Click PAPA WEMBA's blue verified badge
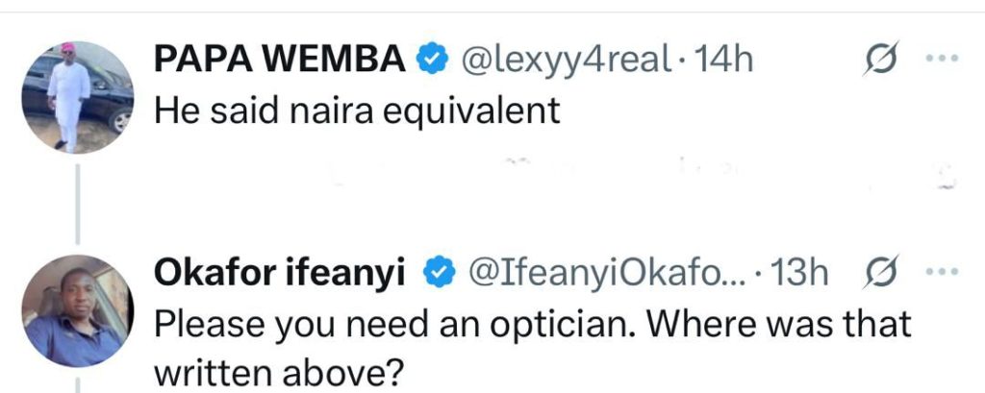985x393 pixels. tap(429, 61)
